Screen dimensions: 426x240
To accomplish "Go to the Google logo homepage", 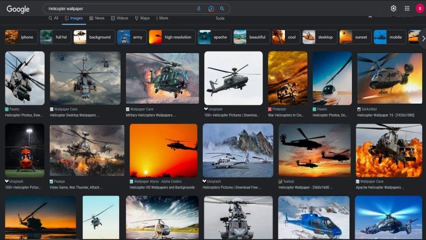I will pos(18,9).
